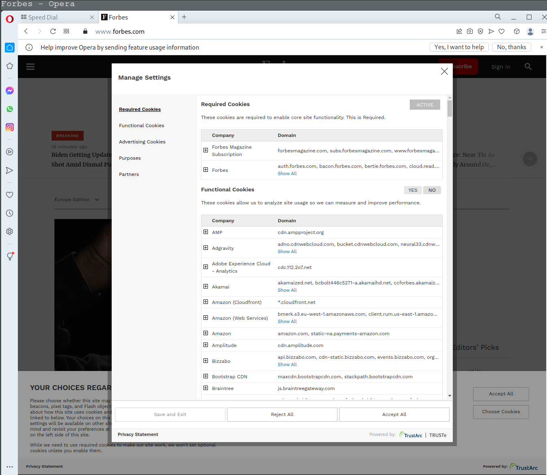This screenshot has height=475, width=547.
Task: Click the ACTIVE badge on Required Cookies
Action: [425, 105]
